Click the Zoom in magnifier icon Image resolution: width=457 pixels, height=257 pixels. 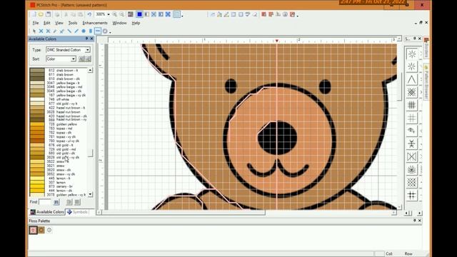115,14
